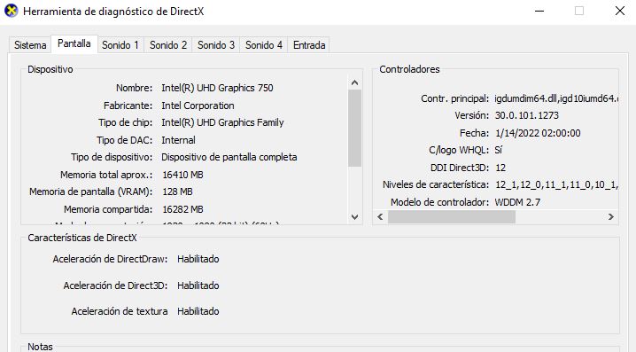Screen dimensions: 636x352
Task: Open the Sonido 1 tab
Action: pyautogui.click(x=120, y=45)
